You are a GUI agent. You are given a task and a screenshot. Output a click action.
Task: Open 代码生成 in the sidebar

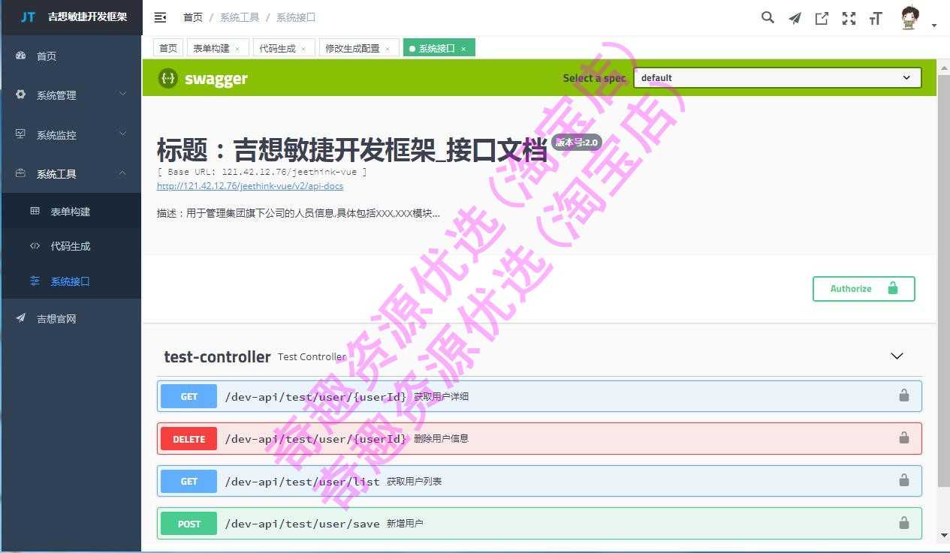(x=71, y=245)
